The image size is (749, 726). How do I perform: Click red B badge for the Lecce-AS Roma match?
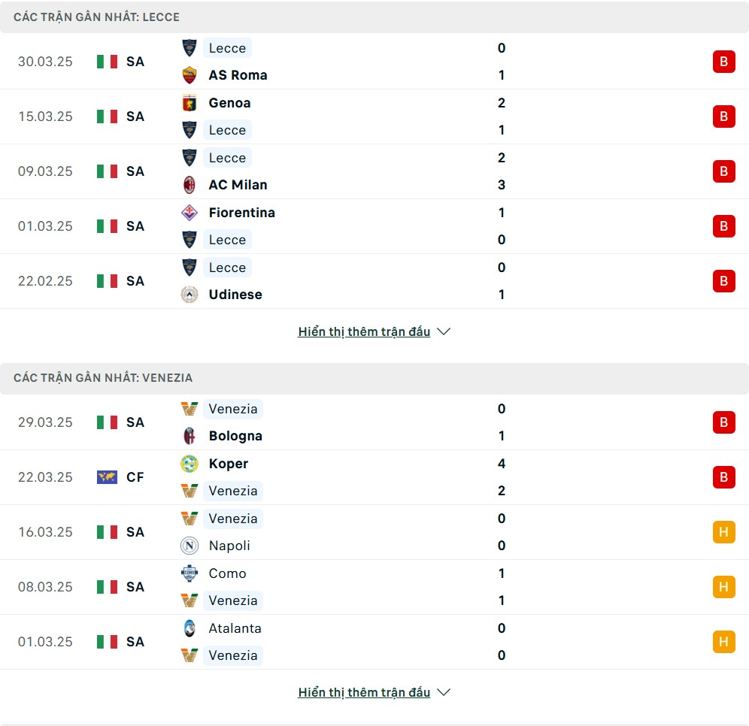723,62
